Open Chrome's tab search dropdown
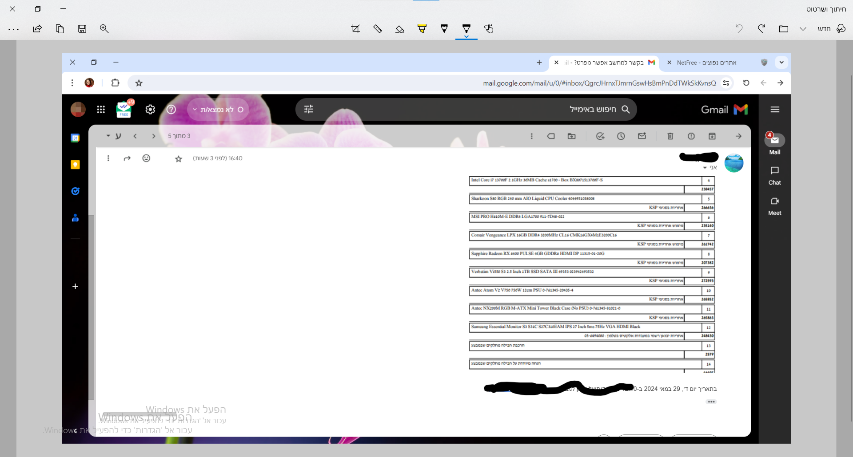Screen dimensions: 853x457 781,63
